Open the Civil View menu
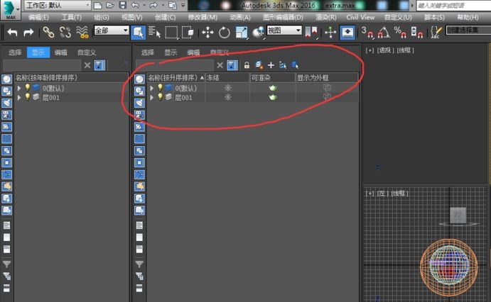 click(x=360, y=18)
